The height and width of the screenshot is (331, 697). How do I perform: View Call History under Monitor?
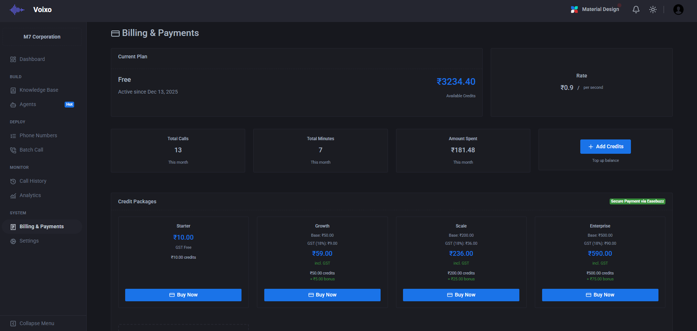pyautogui.click(x=33, y=181)
